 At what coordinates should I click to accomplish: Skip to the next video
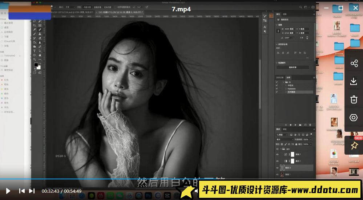click(x=32, y=191)
